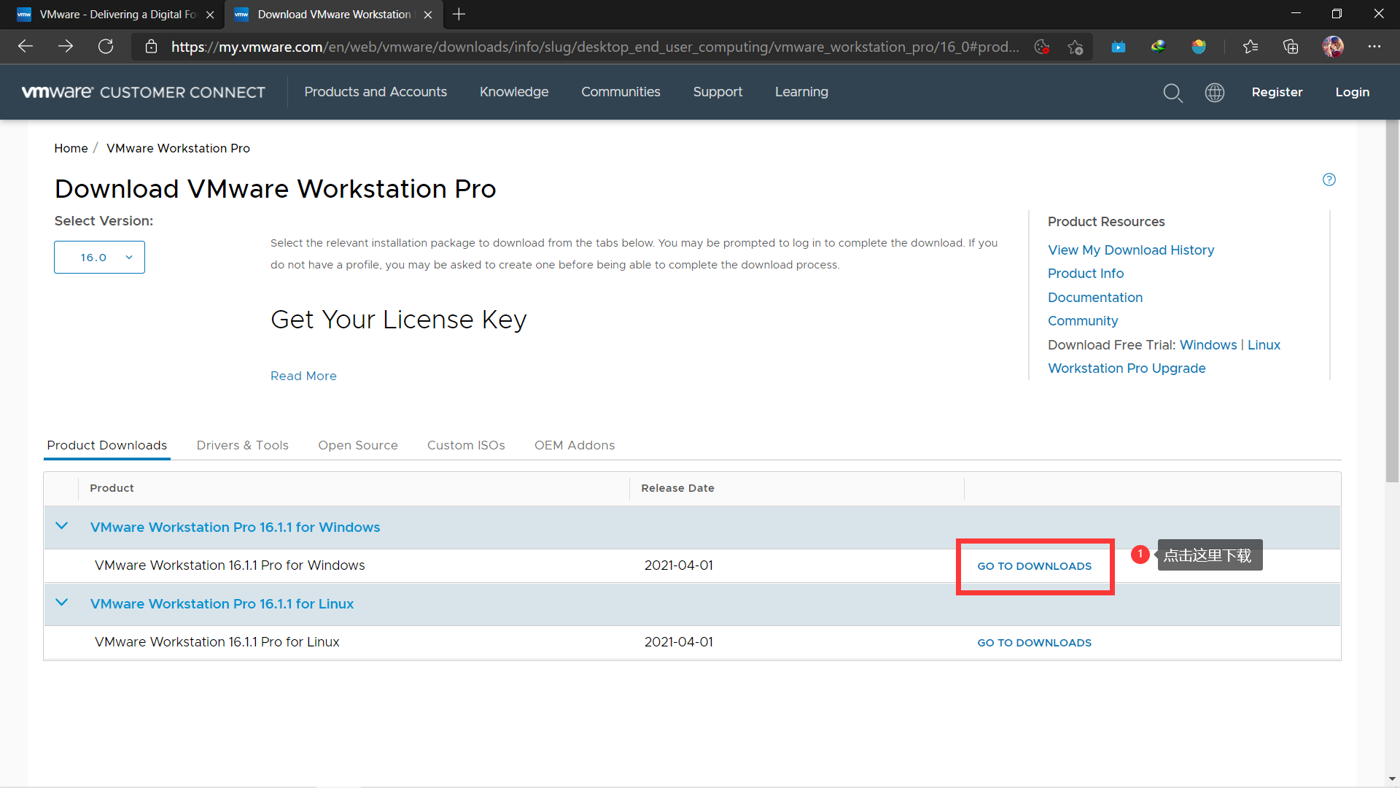Image resolution: width=1400 pixels, height=788 pixels.
Task: Open browser settings ellipsis menu
Action: pyautogui.click(x=1374, y=47)
